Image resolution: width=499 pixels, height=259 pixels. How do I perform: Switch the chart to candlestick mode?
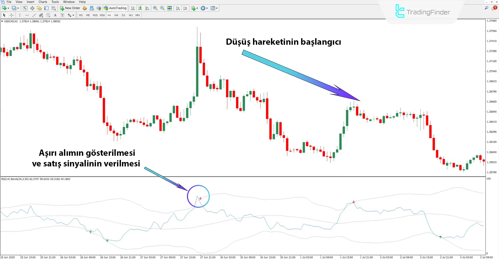[140, 8]
